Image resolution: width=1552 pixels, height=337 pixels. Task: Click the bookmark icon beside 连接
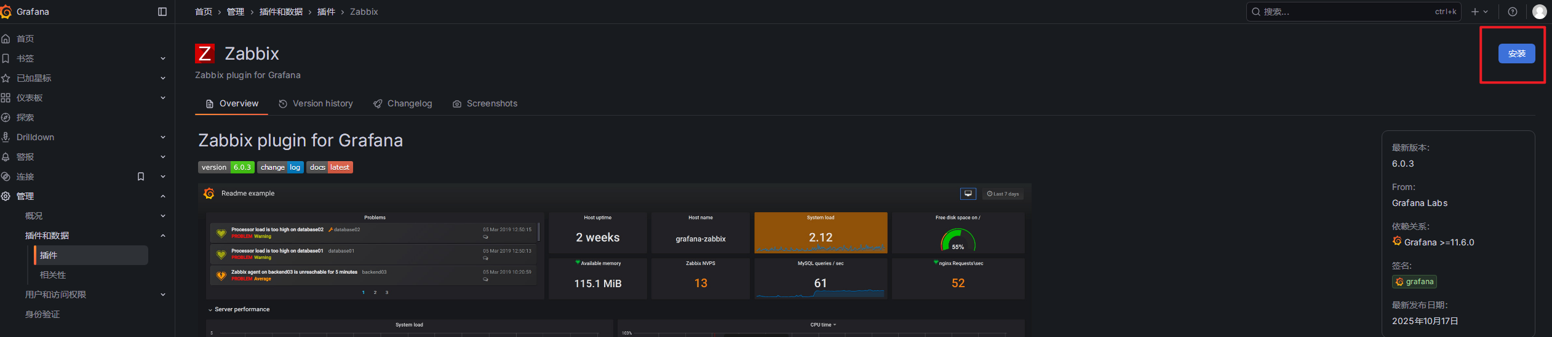pyautogui.click(x=141, y=176)
